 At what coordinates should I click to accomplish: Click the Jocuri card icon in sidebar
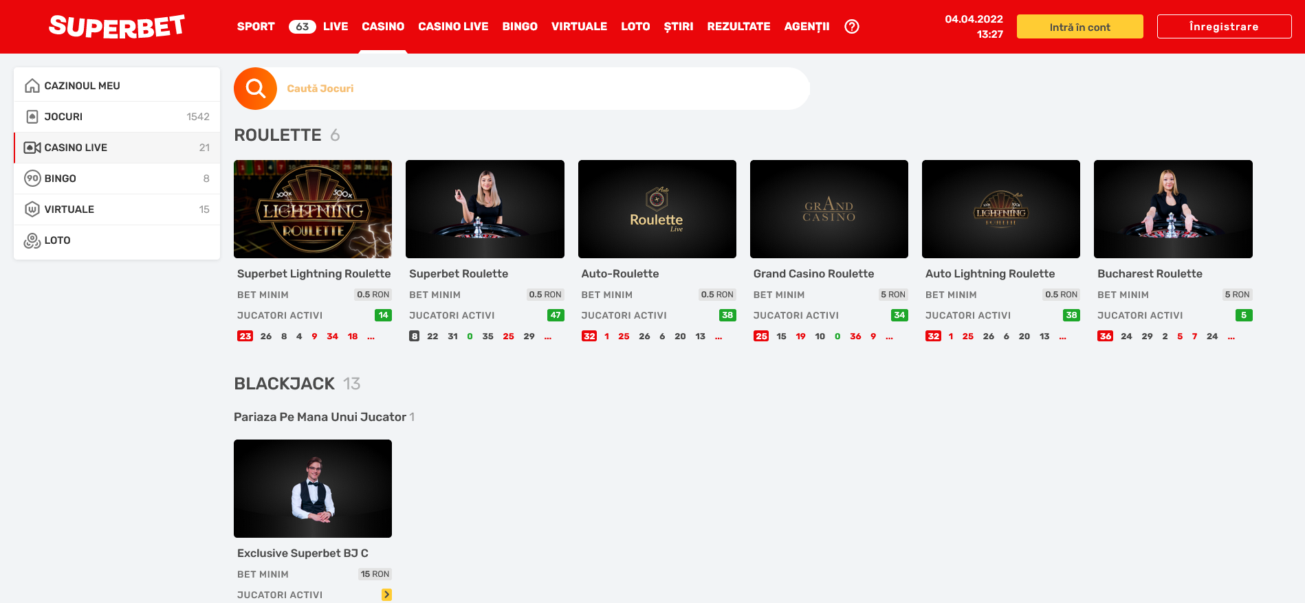pyautogui.click(x=32, y=117)
